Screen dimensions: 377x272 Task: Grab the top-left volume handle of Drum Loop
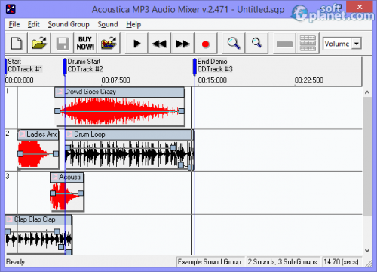[x=68, y=148]
